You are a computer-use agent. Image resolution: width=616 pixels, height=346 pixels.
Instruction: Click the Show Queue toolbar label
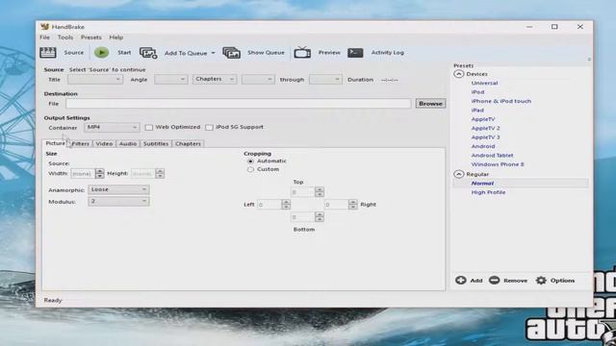(266, 53)
